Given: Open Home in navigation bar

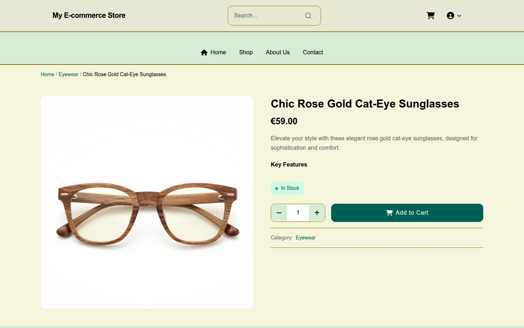Looking at the screenshot, I should coord(213,52).
